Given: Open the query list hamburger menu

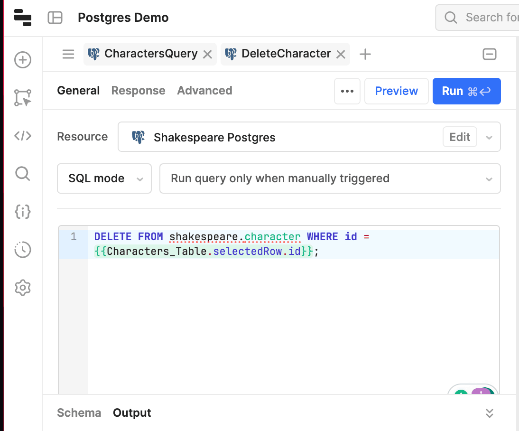Looking at the screenshot, I should tap(68, 54).
